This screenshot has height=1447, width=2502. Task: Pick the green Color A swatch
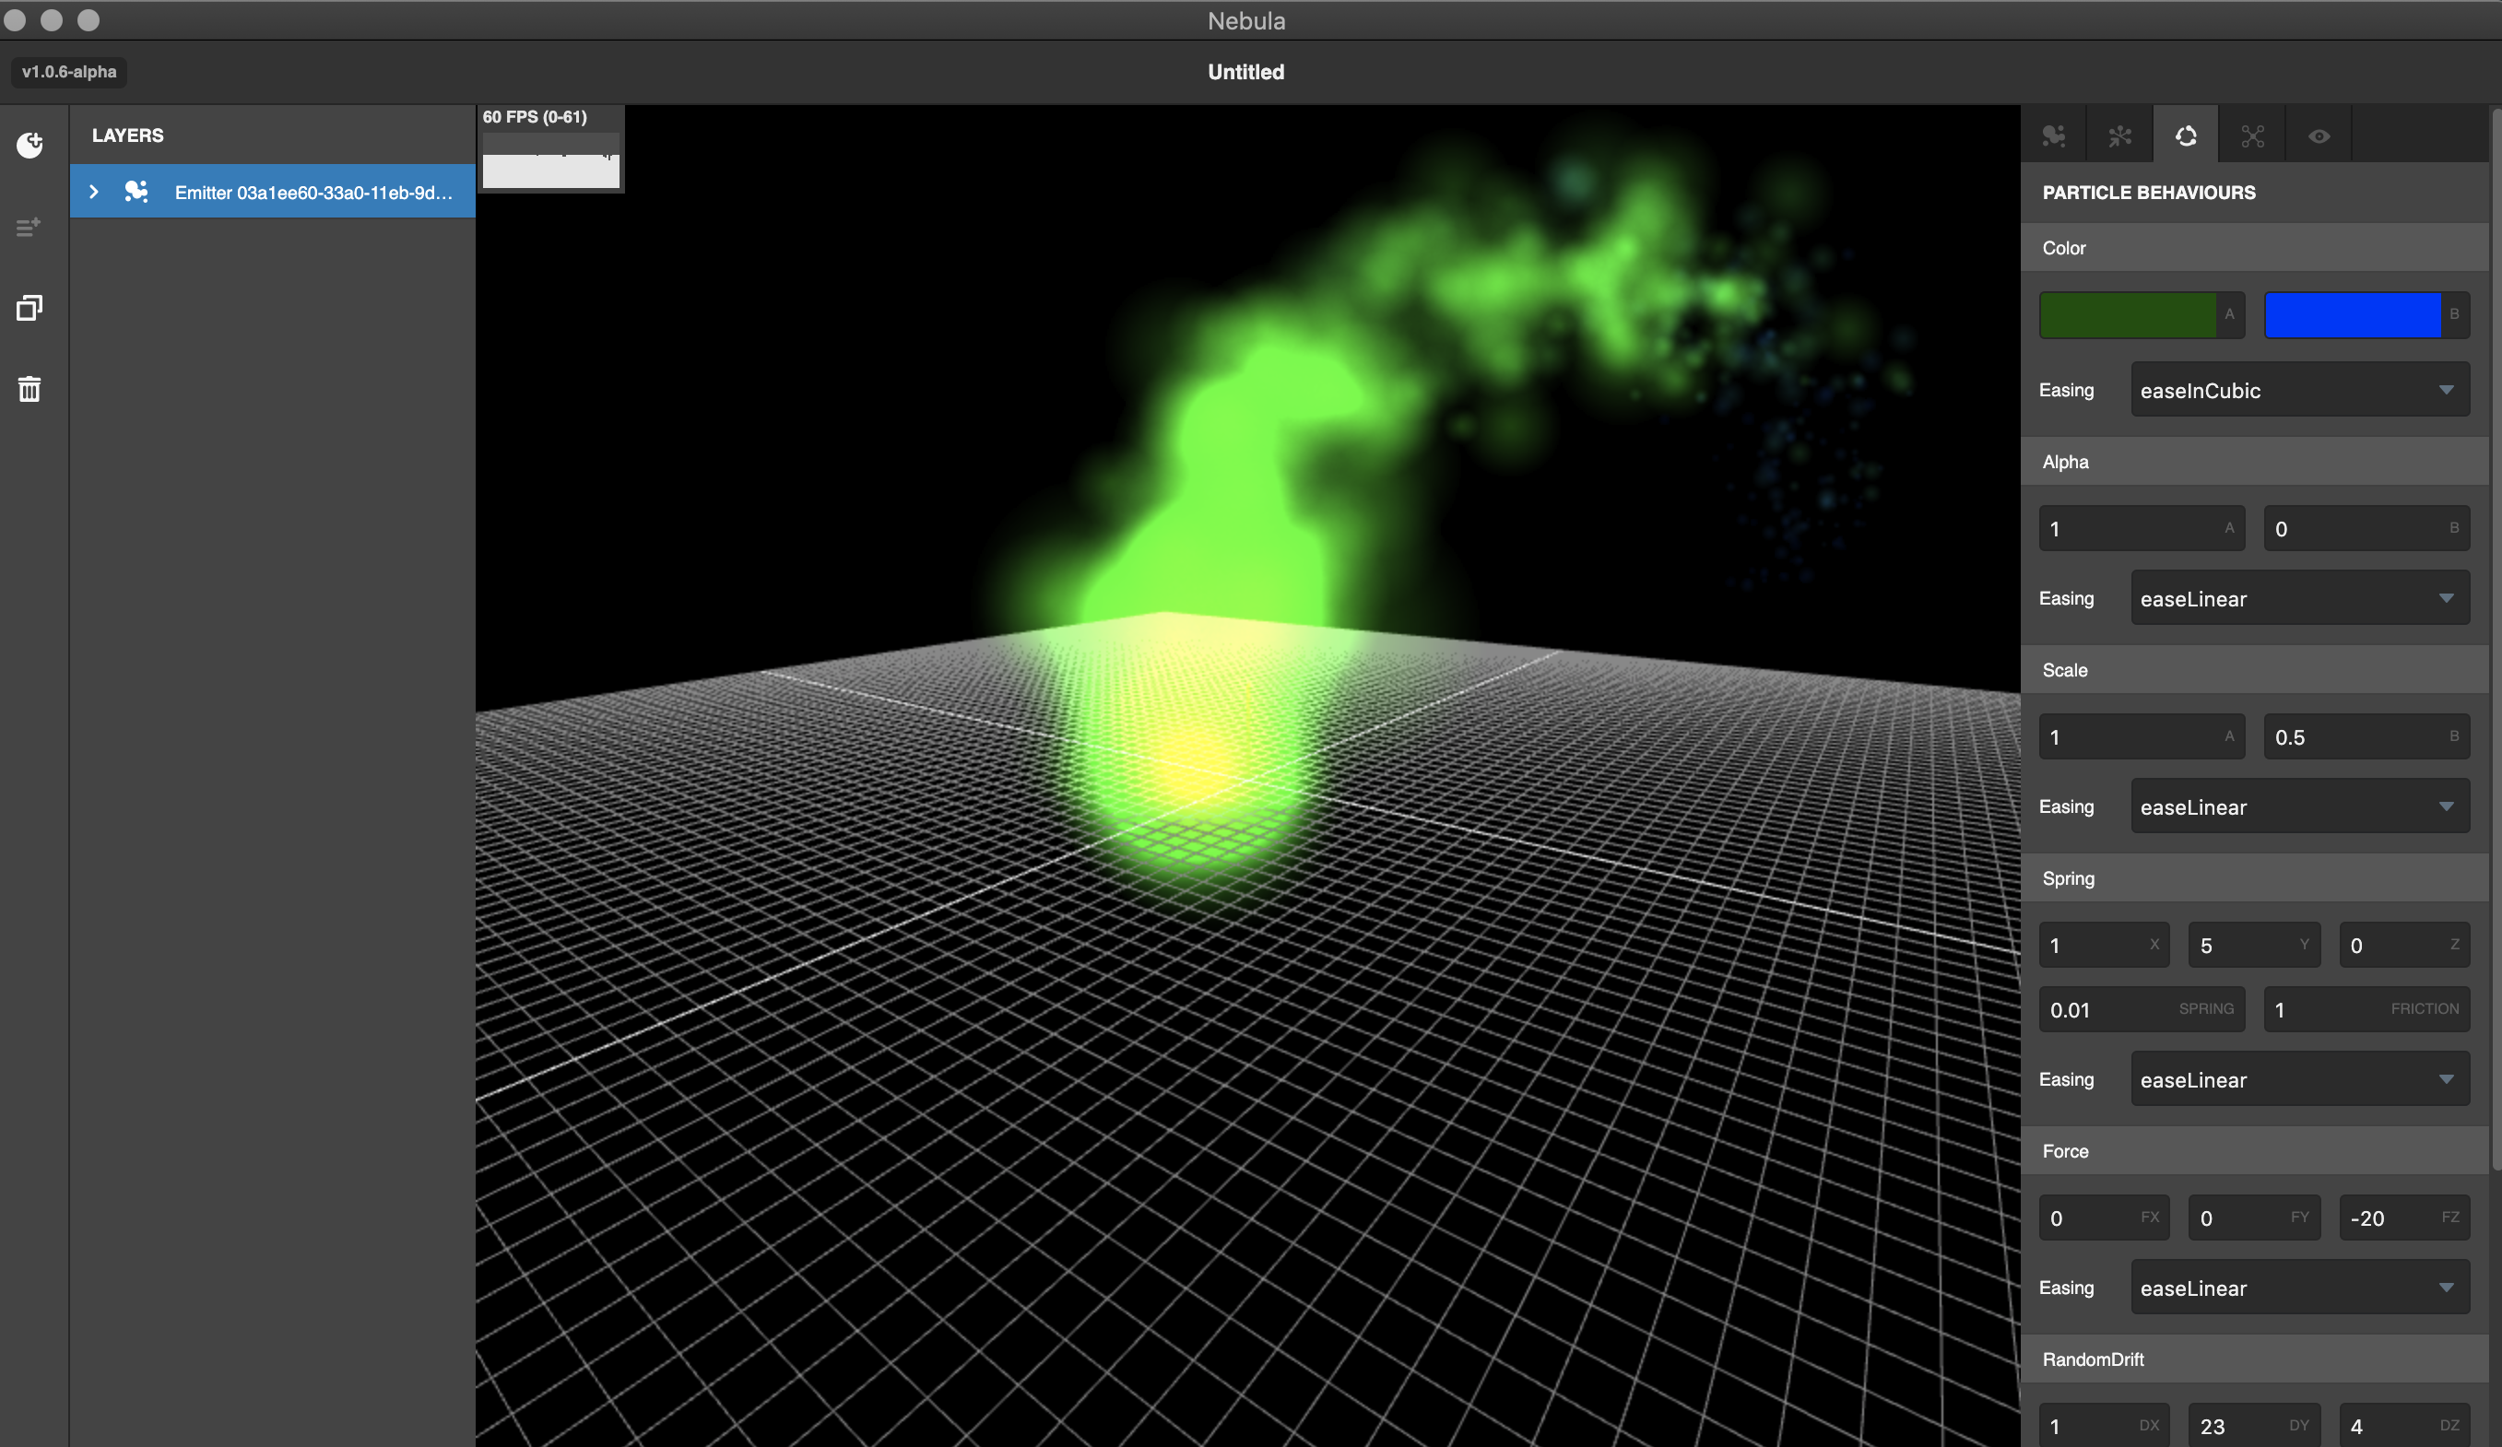point(2128,314)
